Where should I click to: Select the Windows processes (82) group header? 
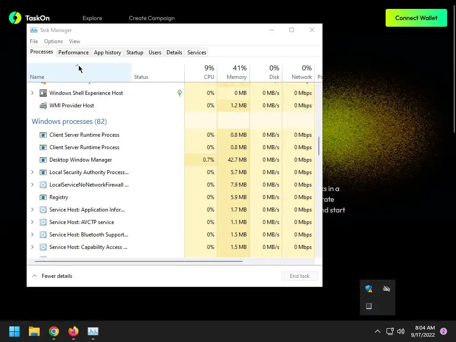(x=69, y=122)
